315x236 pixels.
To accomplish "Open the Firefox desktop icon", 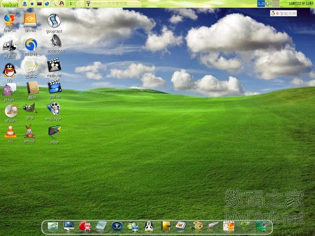I will (9, 21).
